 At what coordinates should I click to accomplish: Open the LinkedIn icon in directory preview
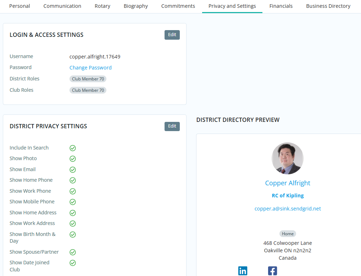pos(243,271)
